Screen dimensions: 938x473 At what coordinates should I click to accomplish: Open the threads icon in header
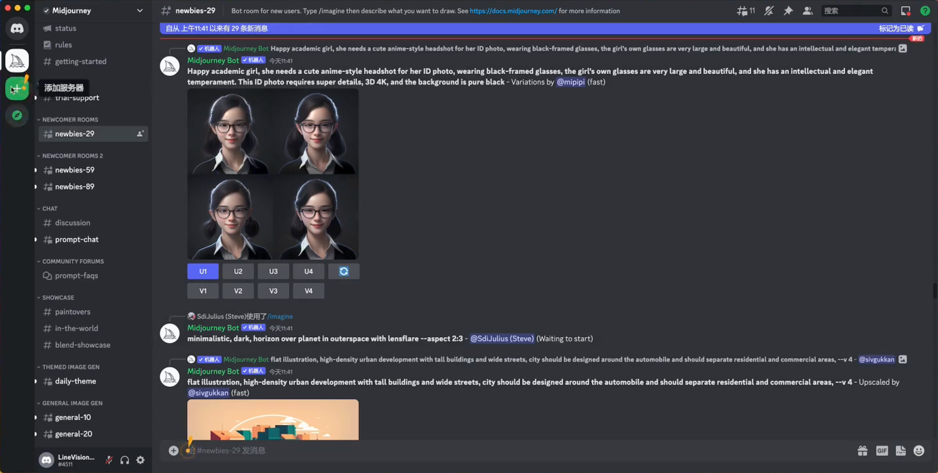(x=742, y=11)
